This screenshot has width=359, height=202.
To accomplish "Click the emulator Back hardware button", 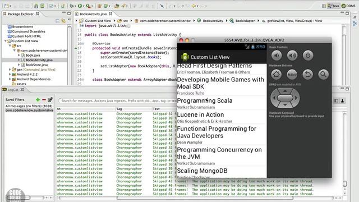I will (x=308, y=74).
